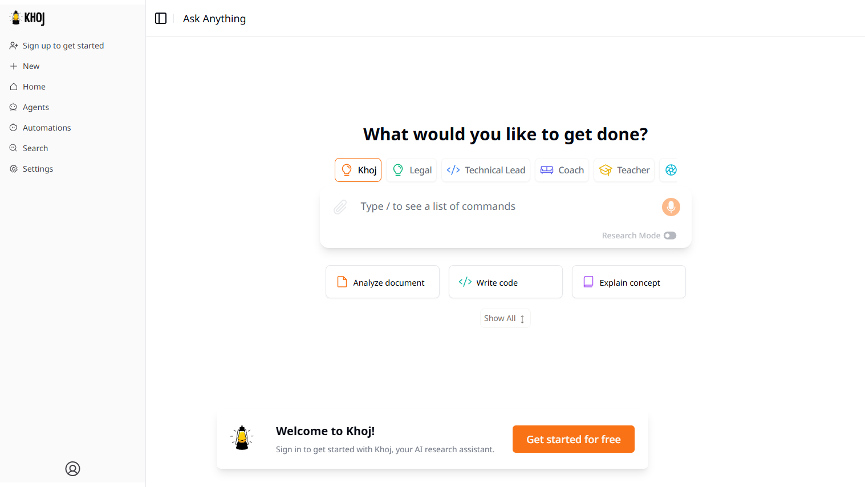The image size is (865, 487).
Task: Enable the Research Mode toggle
Action: click(670, 236)
